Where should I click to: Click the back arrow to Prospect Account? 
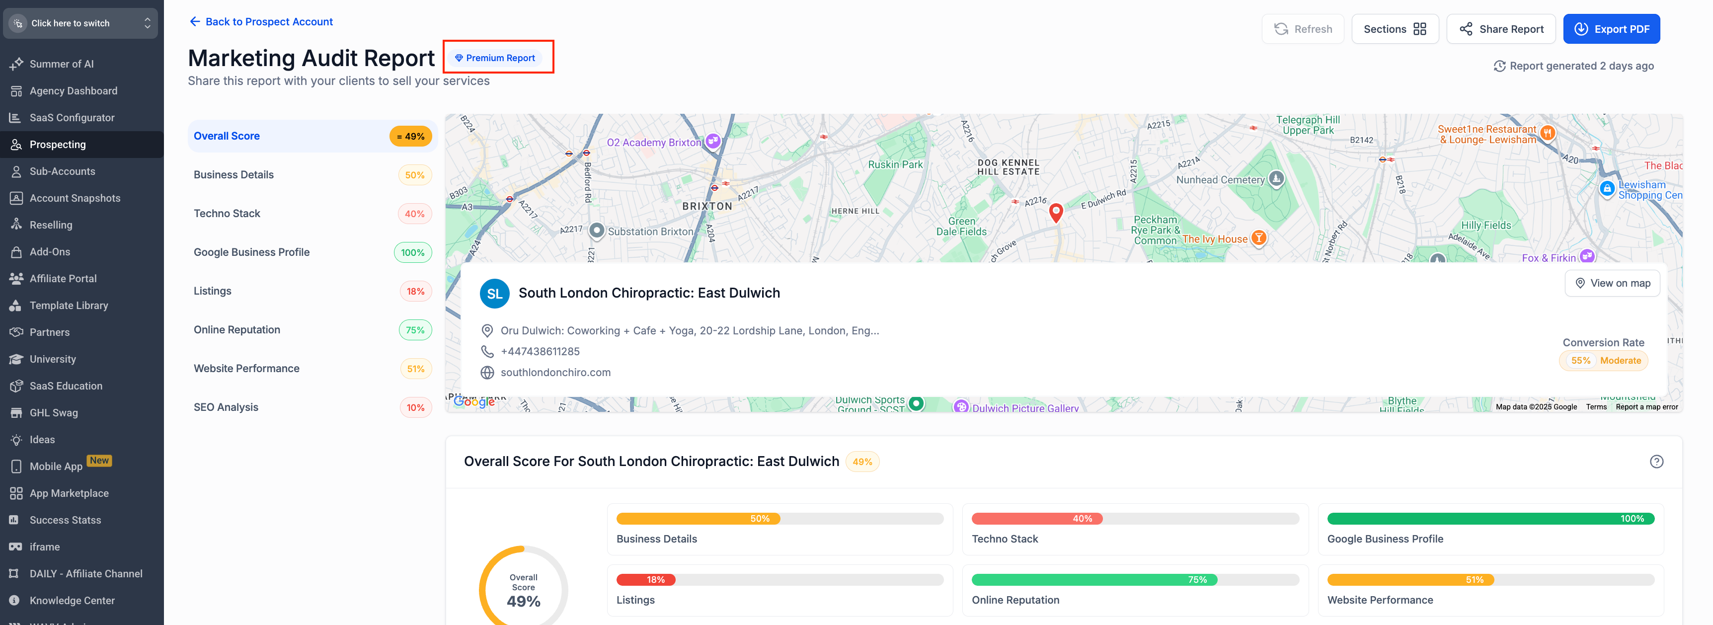coord(194,21)
